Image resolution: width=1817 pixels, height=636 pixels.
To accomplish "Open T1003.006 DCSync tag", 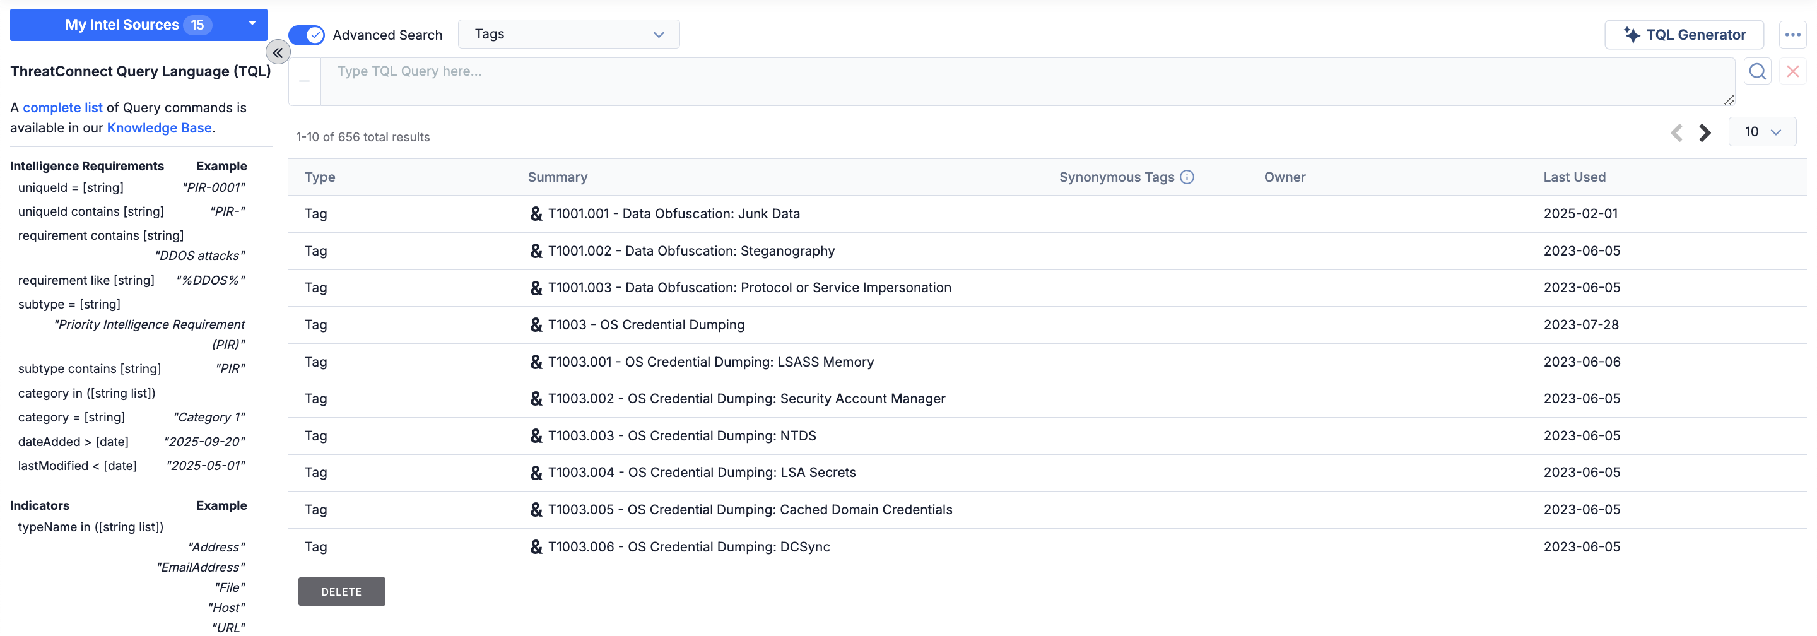I will [689, 546].
